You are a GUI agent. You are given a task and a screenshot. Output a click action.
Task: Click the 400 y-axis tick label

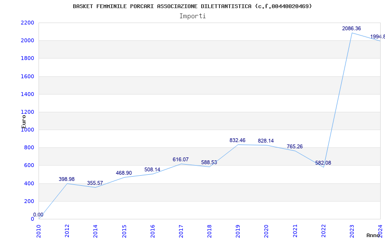29,183
